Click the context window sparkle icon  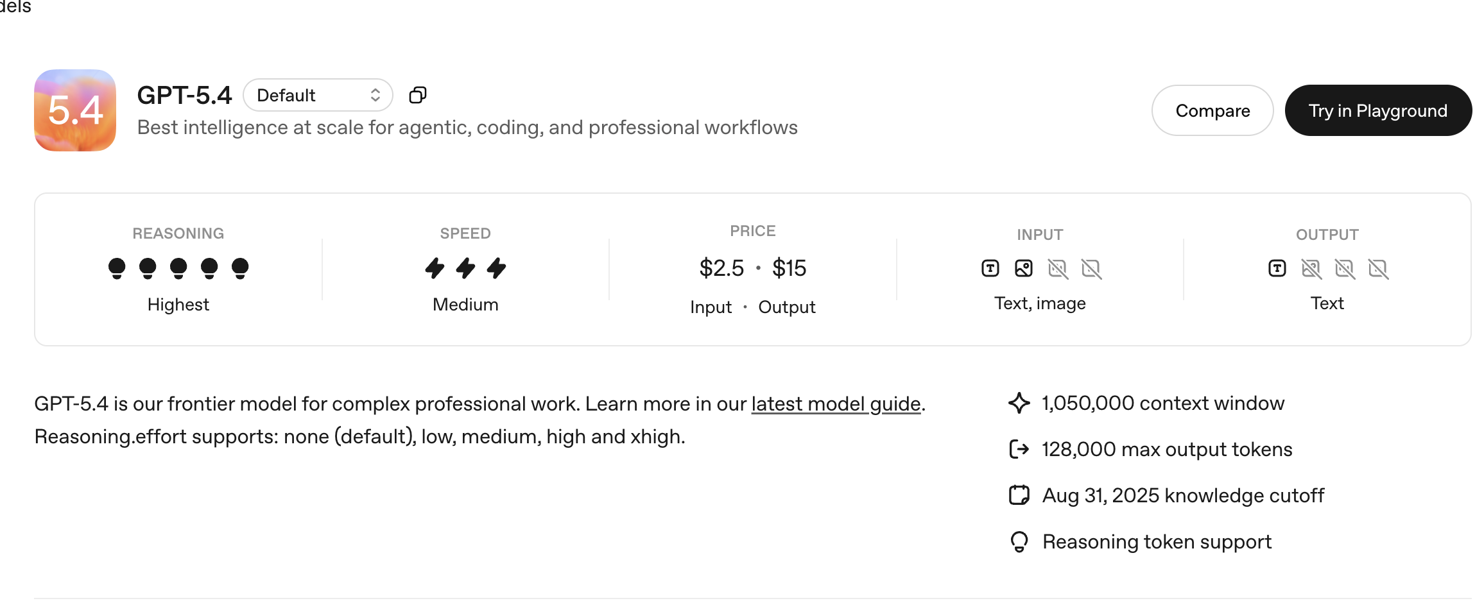pos(1019,403)
